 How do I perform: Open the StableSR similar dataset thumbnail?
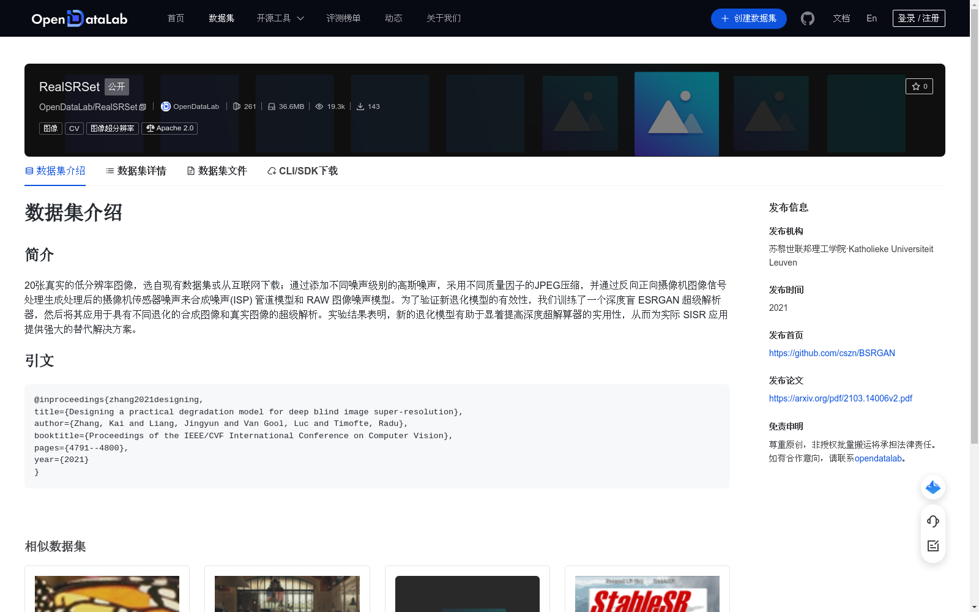[x=647, y=594]
